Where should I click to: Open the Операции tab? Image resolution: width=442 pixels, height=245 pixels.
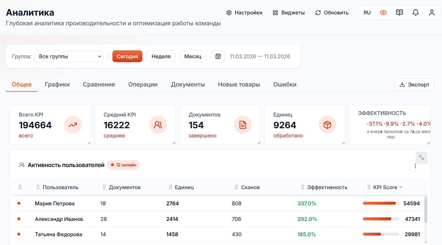(143, 84)
